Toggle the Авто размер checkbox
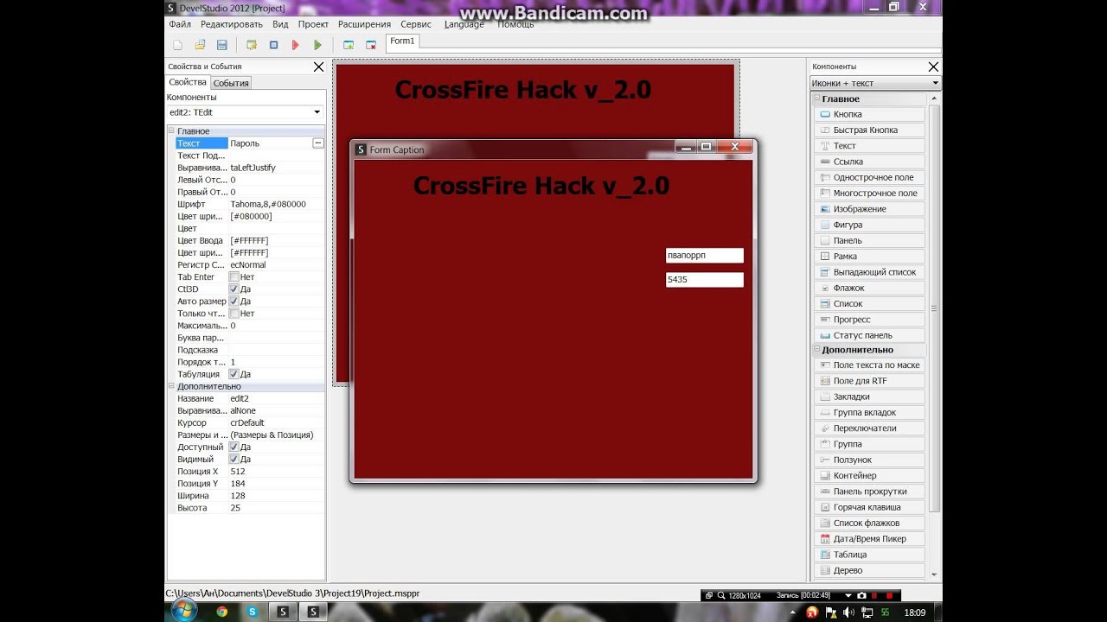The image size is (1107, 622). 234,301
